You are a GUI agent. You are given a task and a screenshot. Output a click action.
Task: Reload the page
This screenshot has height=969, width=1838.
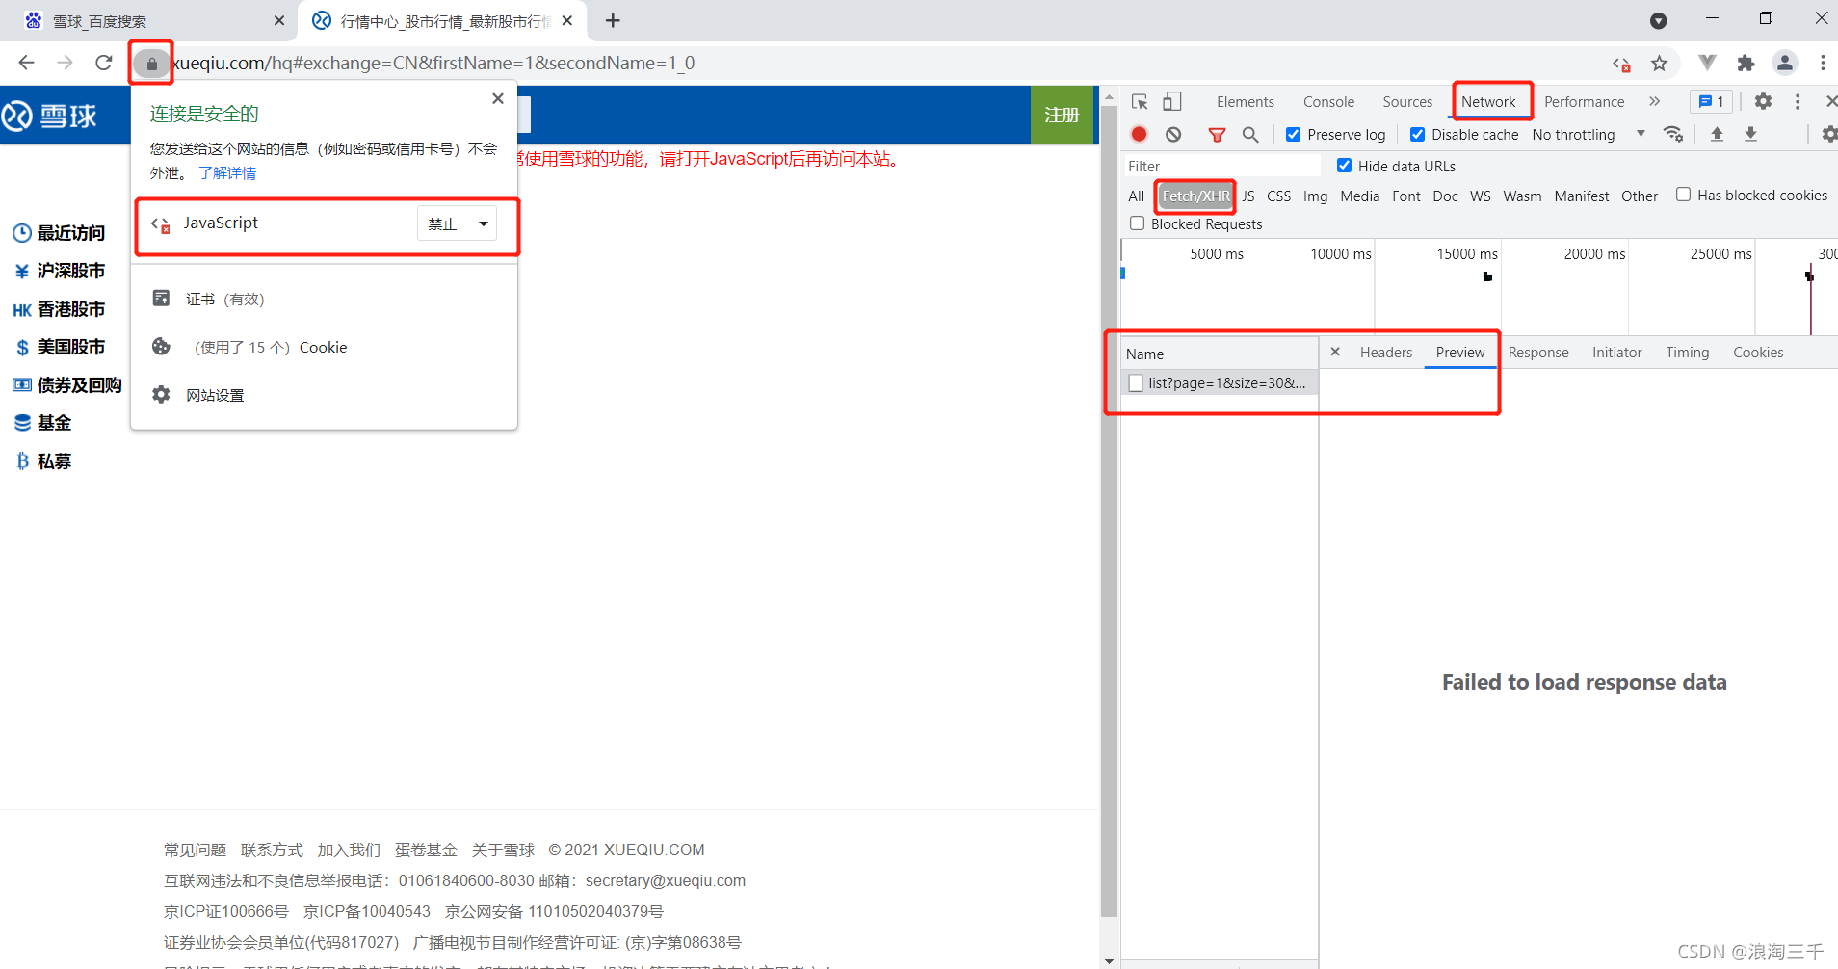104,63
